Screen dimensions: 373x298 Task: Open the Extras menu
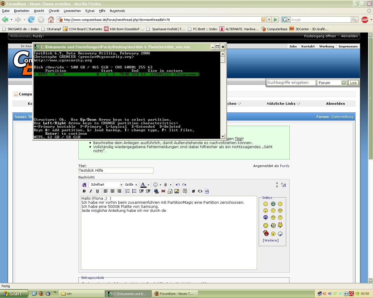tap(90, 11)
